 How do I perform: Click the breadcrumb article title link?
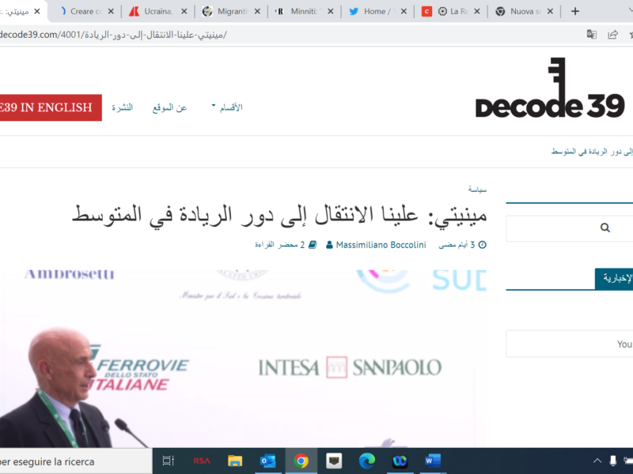pyautogui.click(x=592, y=152)
